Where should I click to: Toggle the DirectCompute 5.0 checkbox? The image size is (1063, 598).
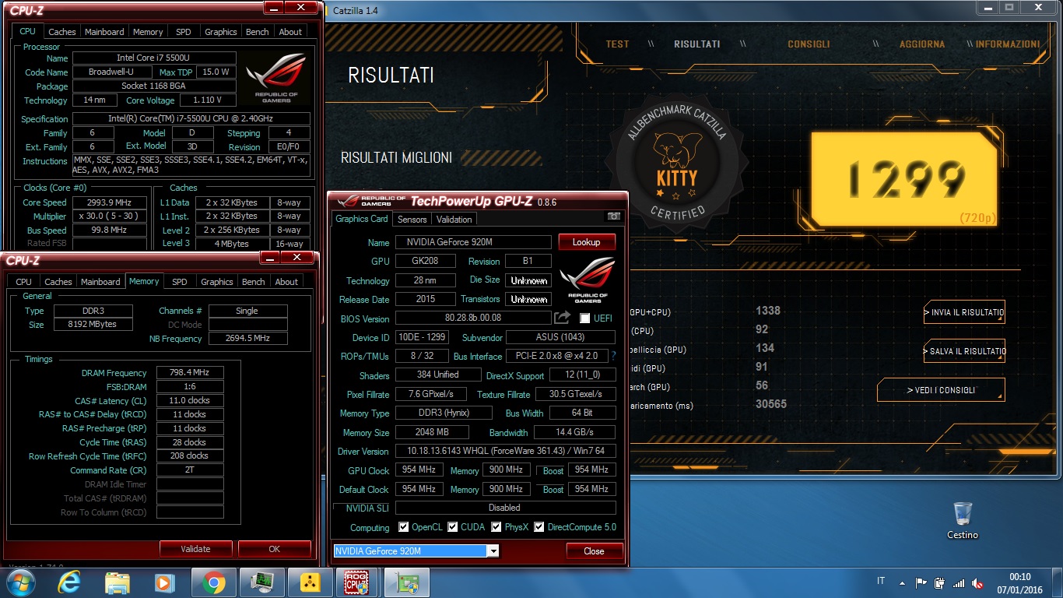pos(539,527)
